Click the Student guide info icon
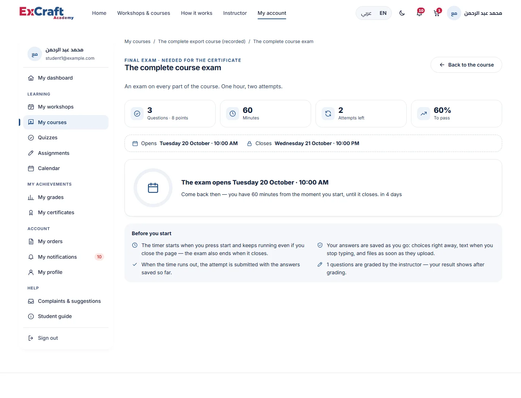The width and height of the screenshot is (521, 398). point(31,316)
